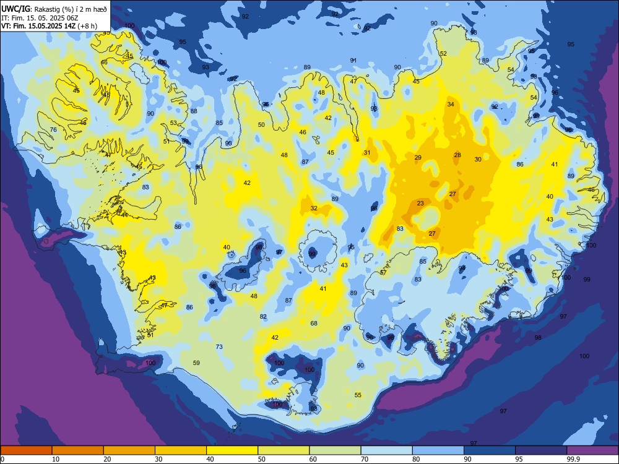Click the humidity value 52 on the map
This screenshot has height=464, width=619.
coord(443,54)
